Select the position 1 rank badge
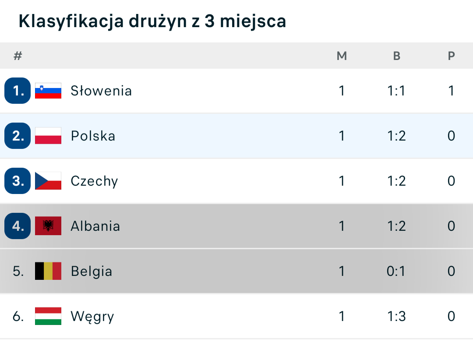 click(18, 91)
